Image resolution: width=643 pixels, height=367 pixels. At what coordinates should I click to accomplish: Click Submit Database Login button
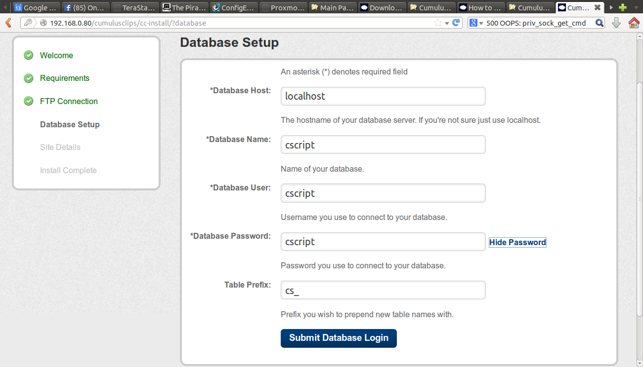[x=339, y=338]
